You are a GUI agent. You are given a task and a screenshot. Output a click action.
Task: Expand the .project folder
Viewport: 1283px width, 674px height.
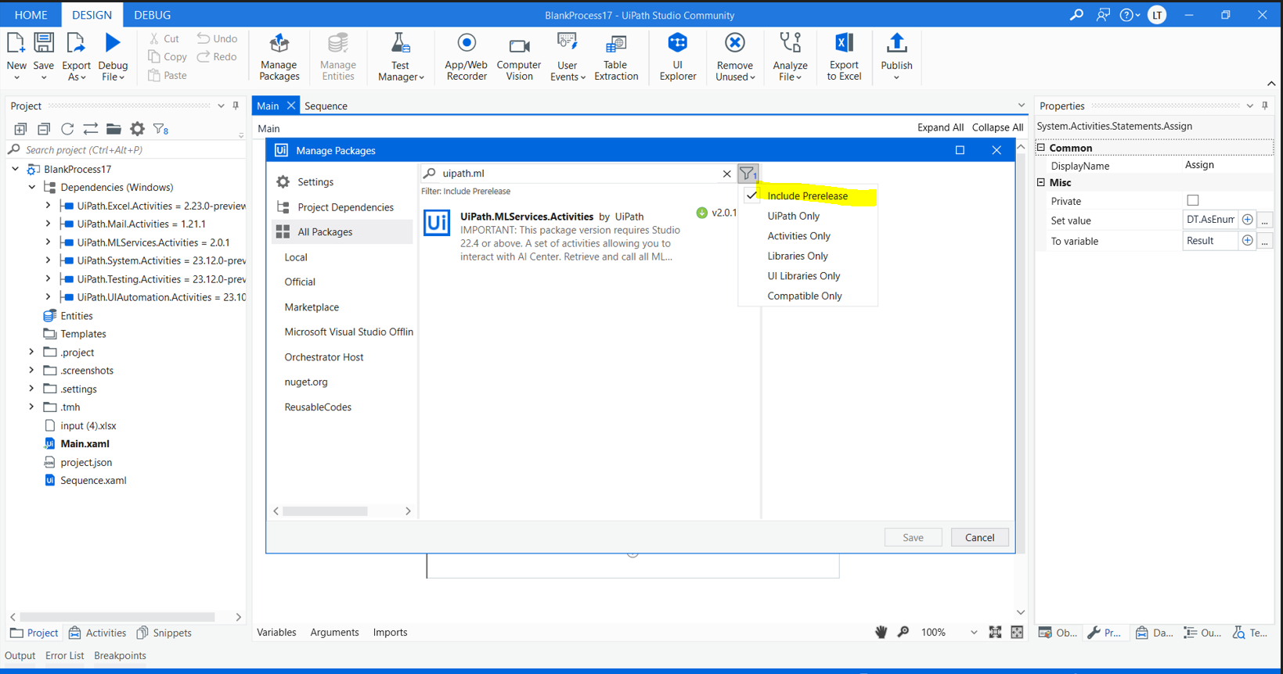32,352
